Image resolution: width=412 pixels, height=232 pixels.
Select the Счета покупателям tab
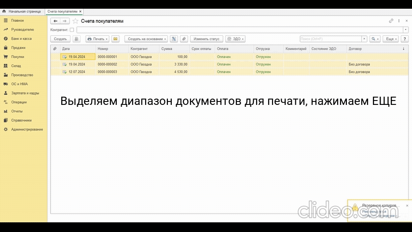coord(62,11)
